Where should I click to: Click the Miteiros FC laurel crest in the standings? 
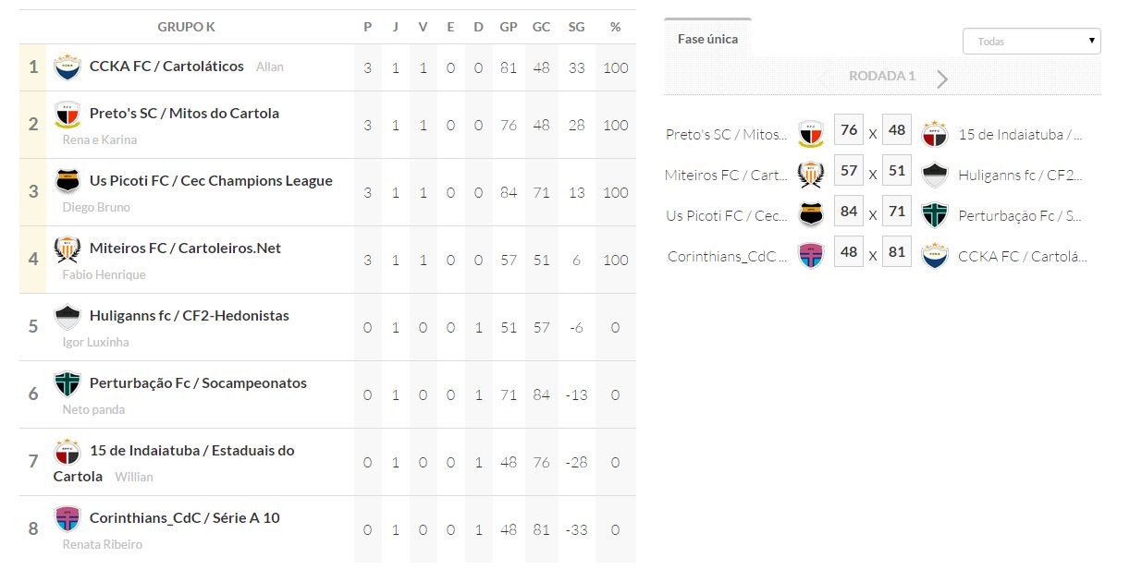(x=68, y=249)
